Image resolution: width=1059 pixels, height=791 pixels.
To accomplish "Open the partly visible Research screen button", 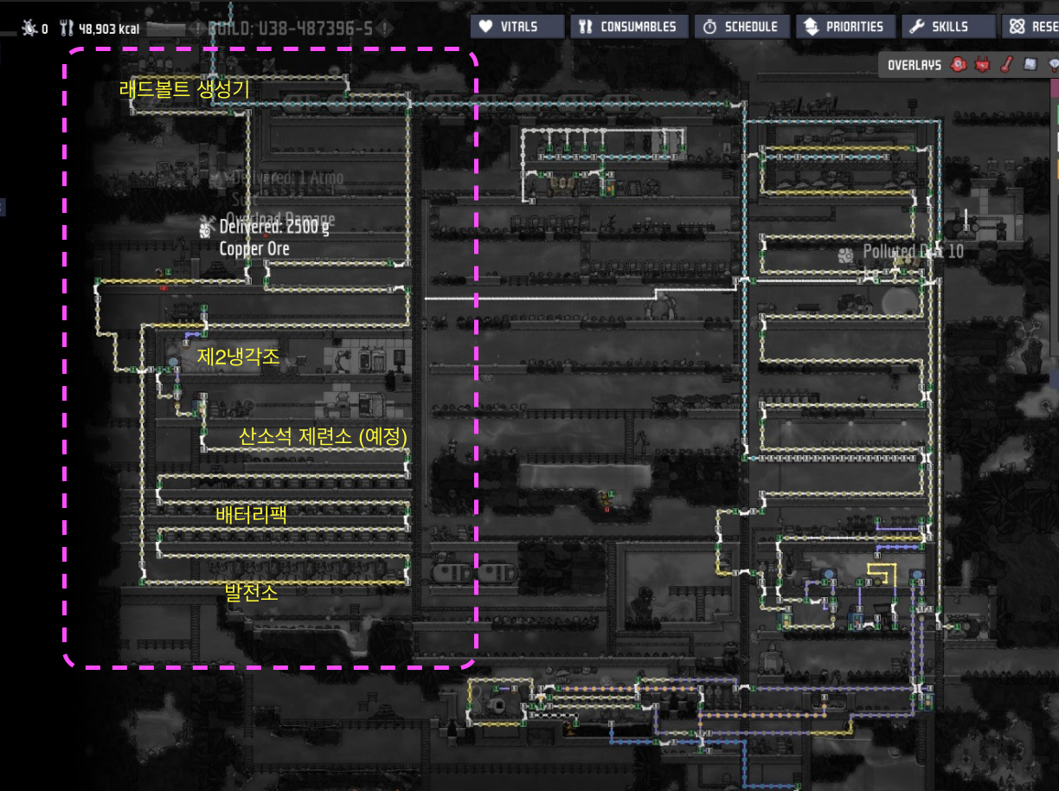I will click(x=1030, y=27).
